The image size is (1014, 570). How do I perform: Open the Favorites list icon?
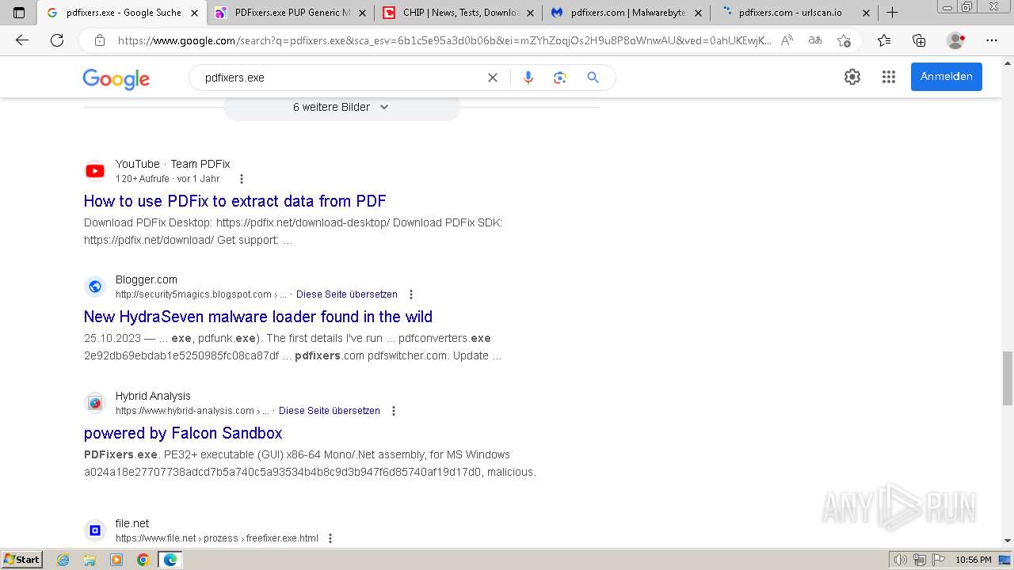(884, 40)
